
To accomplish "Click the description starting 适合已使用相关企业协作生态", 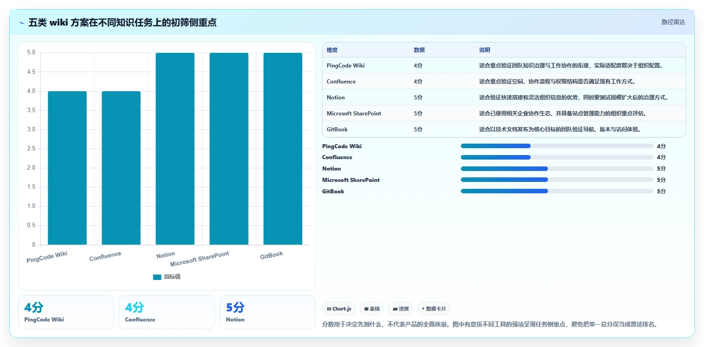I will coord(563,114).
